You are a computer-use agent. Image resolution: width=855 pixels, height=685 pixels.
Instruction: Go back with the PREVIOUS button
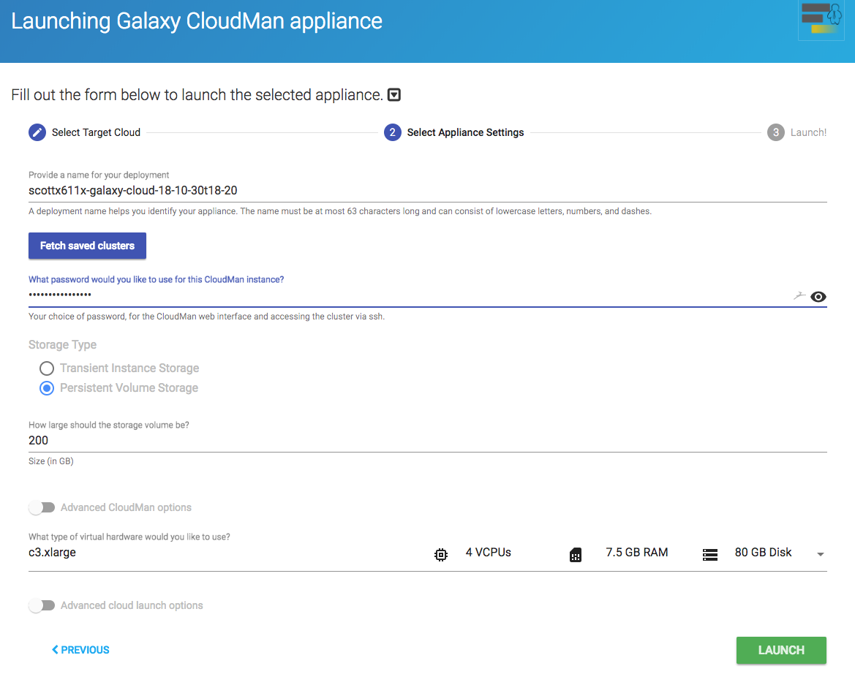click(80, 650)
